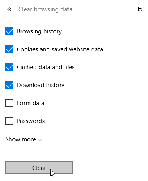
Task: Tick the Passwords checkbox
Action: [9, 121]
